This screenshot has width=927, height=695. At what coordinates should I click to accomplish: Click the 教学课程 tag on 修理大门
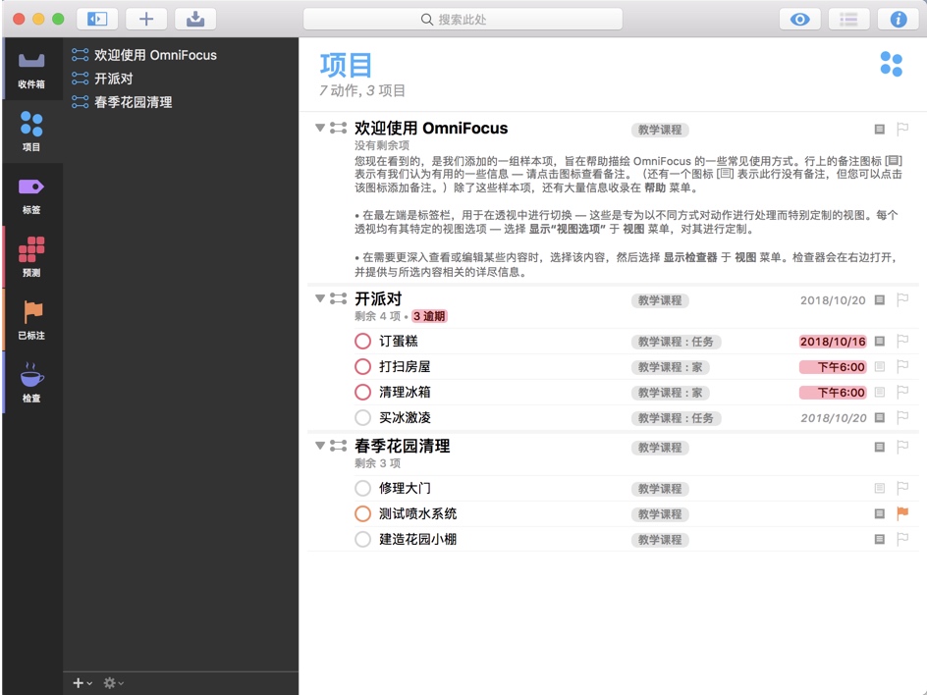660,489
